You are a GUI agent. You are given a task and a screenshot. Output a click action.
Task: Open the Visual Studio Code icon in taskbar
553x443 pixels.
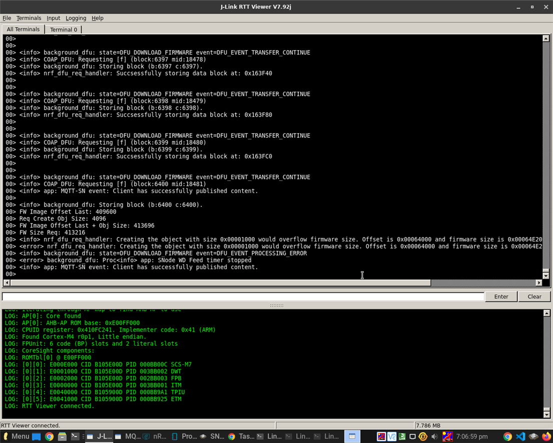click(x=520, y=436)
